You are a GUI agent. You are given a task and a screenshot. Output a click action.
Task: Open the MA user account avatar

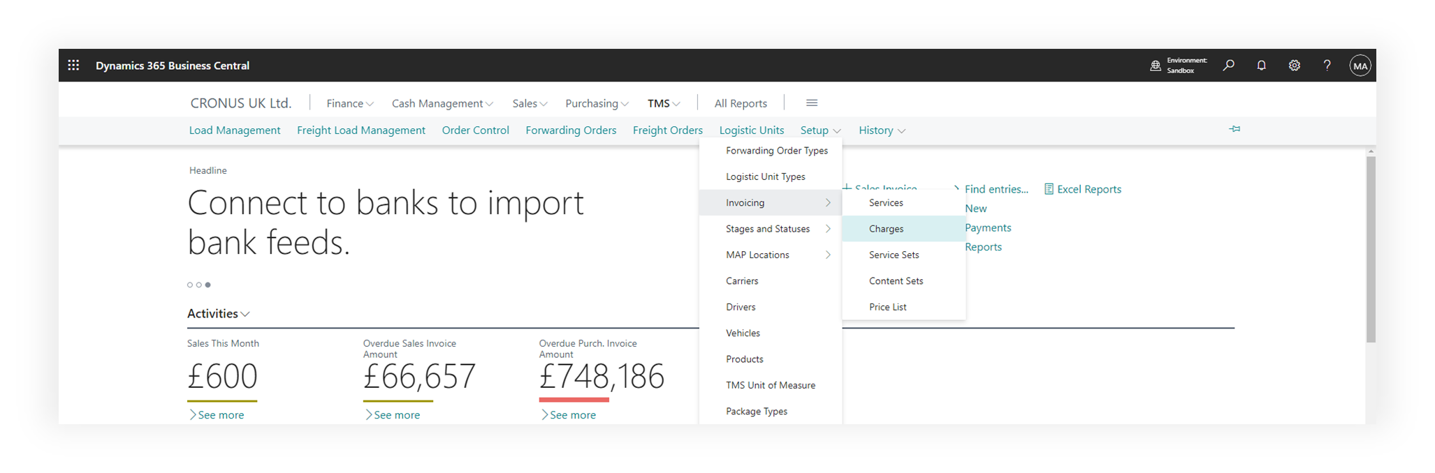pos(1360,66)
